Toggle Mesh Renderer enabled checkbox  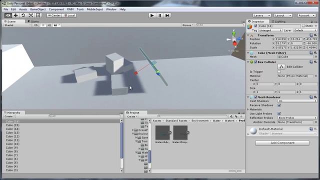pos(255,97)
